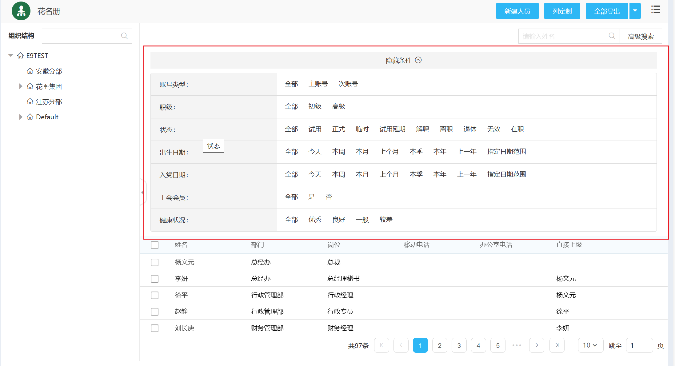This screenshot has width=675, height=366.
Task: Focus the 组织结构 search input
Action: point(87,36)
